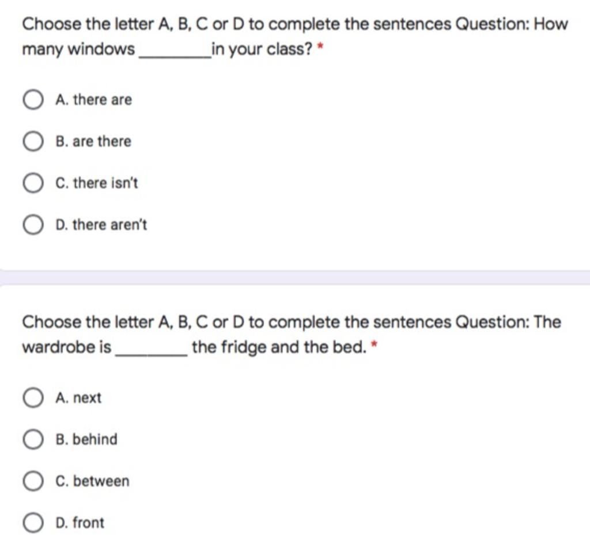Click the divider between the two questions
Image resolution: width=590 pixels, height=542 pixels.
[x=295, y=278]
